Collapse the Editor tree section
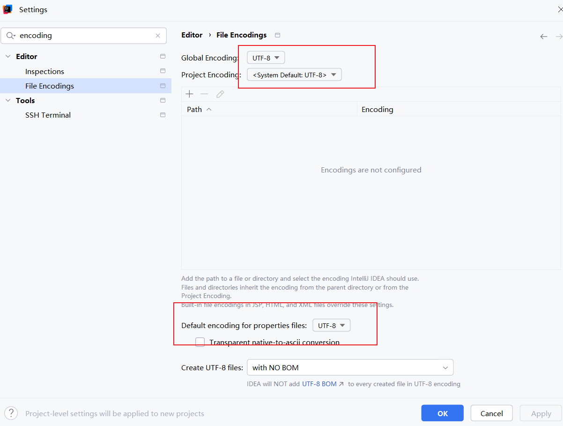Screen dimensions: 563x426 click(7, 57)
